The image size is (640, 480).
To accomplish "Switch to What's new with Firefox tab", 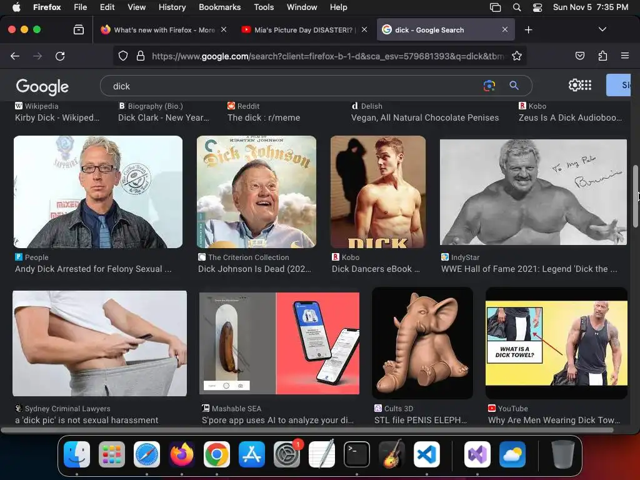I will tap(164, 30).
